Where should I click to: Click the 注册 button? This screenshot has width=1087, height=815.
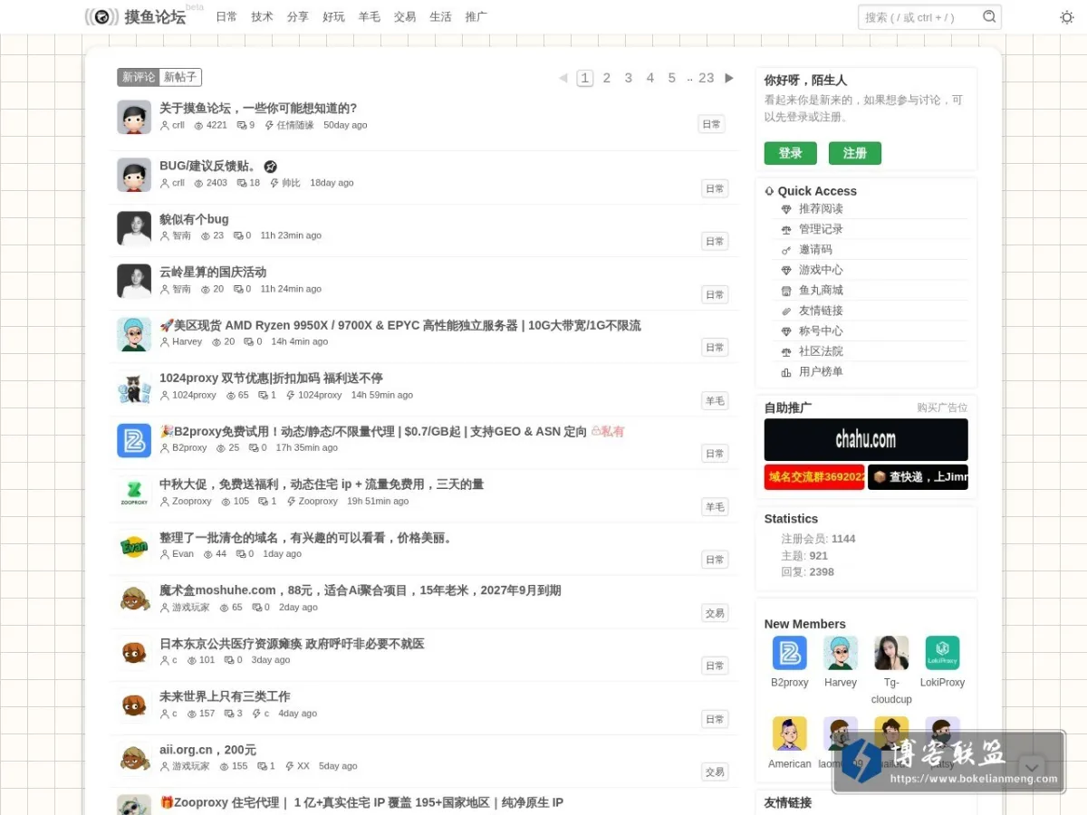(x=855, y=153)
